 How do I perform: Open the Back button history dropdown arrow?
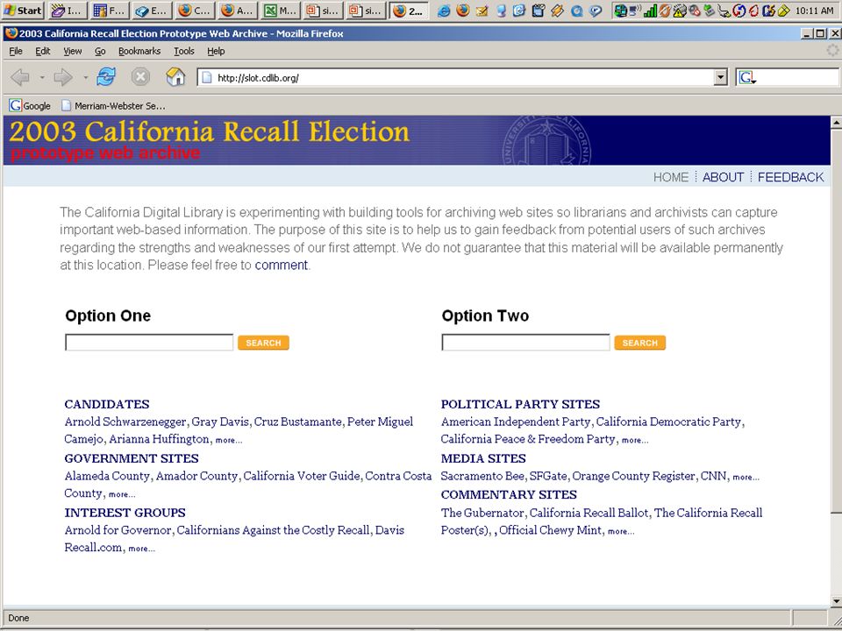[42, 78]
